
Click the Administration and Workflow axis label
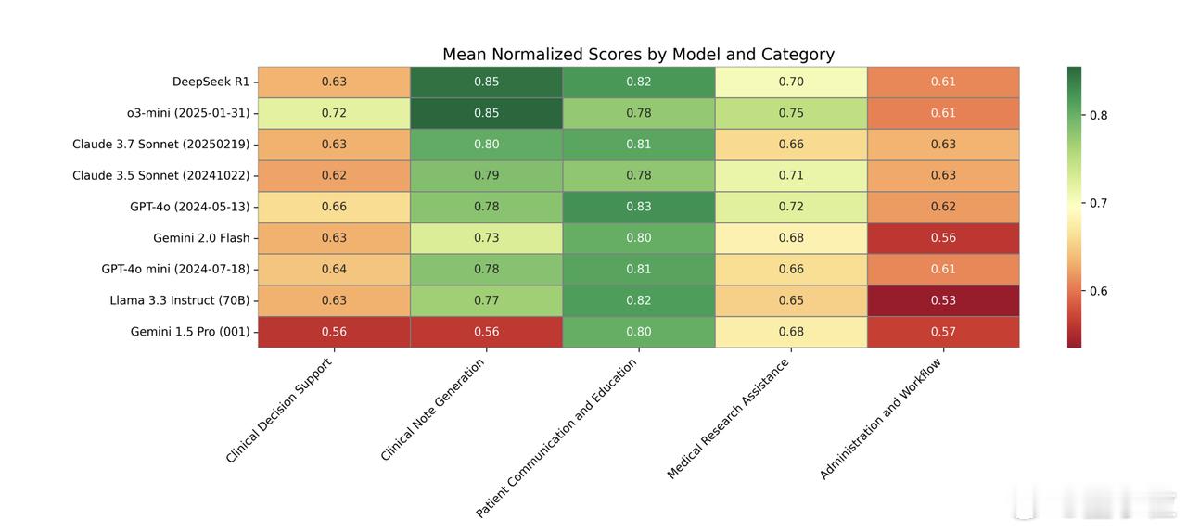[881, 419]
